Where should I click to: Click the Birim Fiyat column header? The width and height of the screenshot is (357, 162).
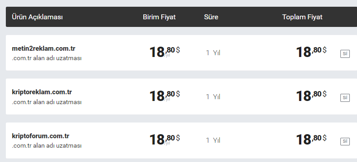[x=159, y=17]
